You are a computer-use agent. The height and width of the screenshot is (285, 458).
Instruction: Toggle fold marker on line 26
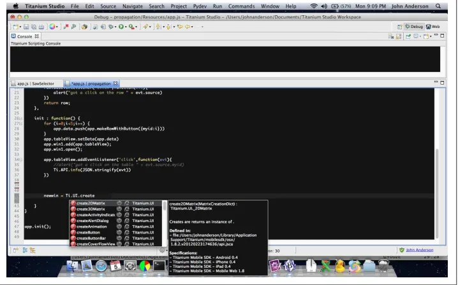click(21, 118)
